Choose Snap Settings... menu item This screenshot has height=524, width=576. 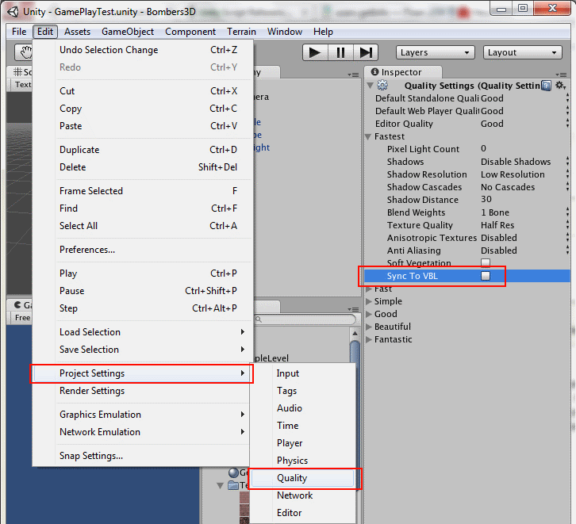(143, 456)
